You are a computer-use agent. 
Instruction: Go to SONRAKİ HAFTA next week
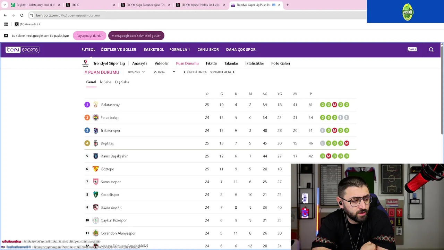click(222, 72)
